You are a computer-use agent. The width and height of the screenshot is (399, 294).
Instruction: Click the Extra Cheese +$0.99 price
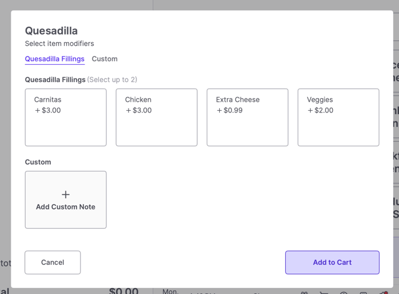pyautogui.click(x=229, y=110)
